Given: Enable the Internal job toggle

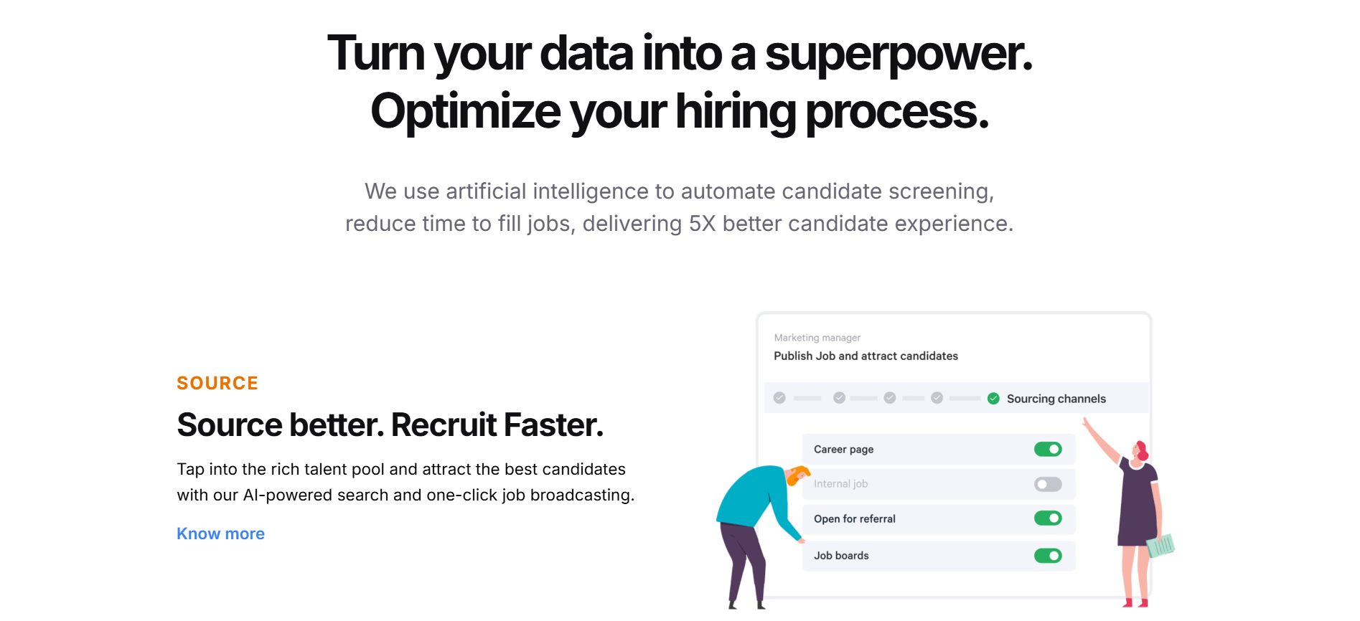Looking at the screenshot, I should pyautogui.click(x=1048, y=485).
